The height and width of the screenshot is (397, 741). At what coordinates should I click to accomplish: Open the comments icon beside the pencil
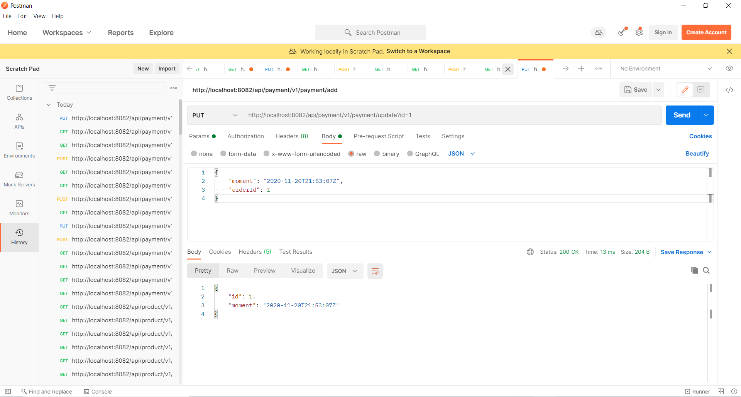point(701,90)
